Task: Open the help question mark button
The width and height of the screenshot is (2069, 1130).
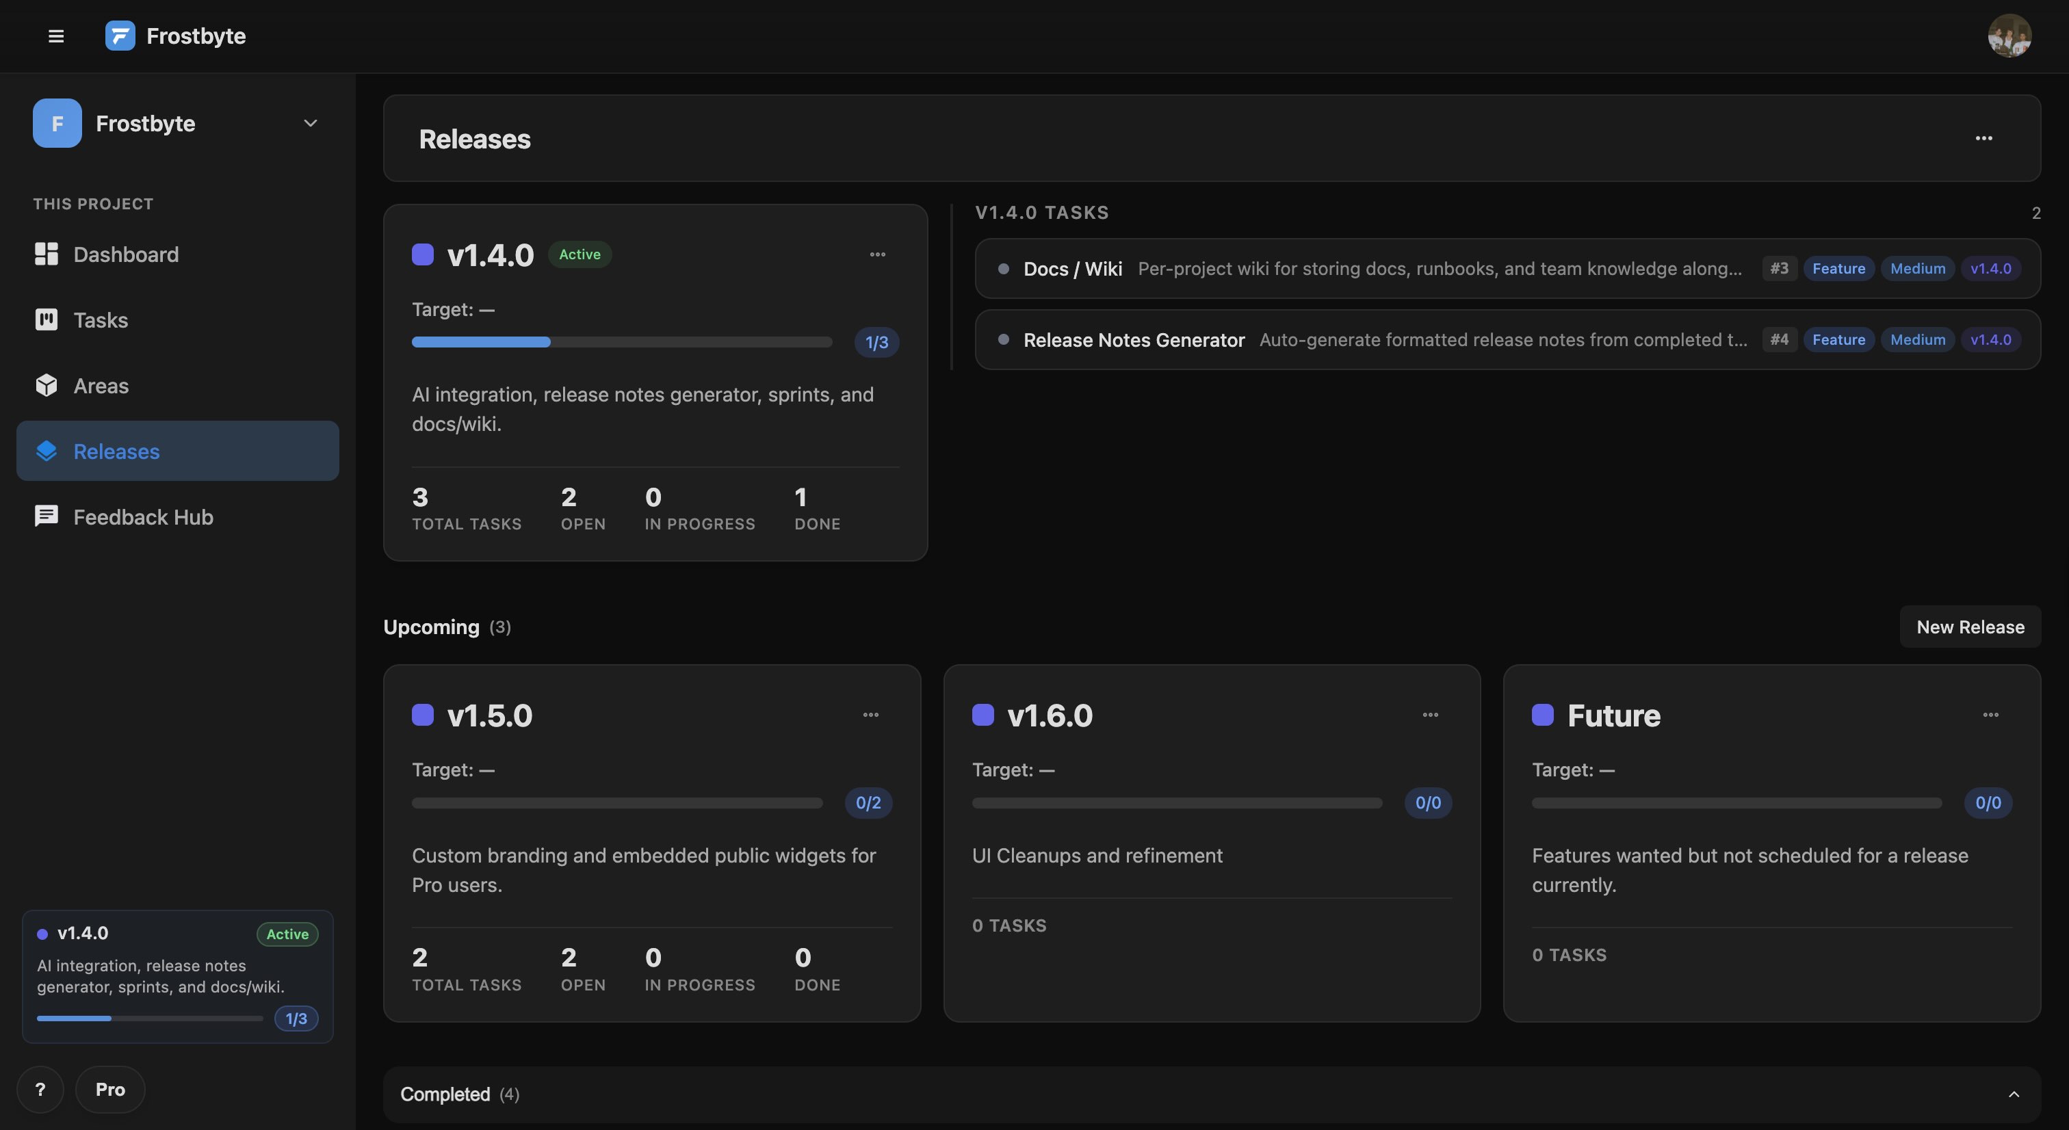Action: click(x=40, y=1090)
